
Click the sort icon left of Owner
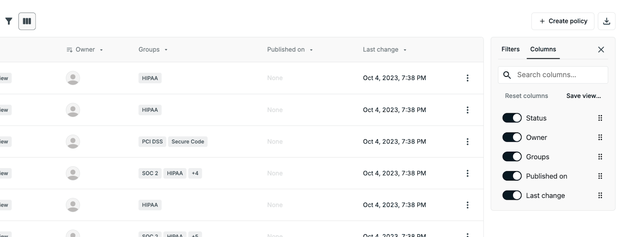(x=69, y=50)
